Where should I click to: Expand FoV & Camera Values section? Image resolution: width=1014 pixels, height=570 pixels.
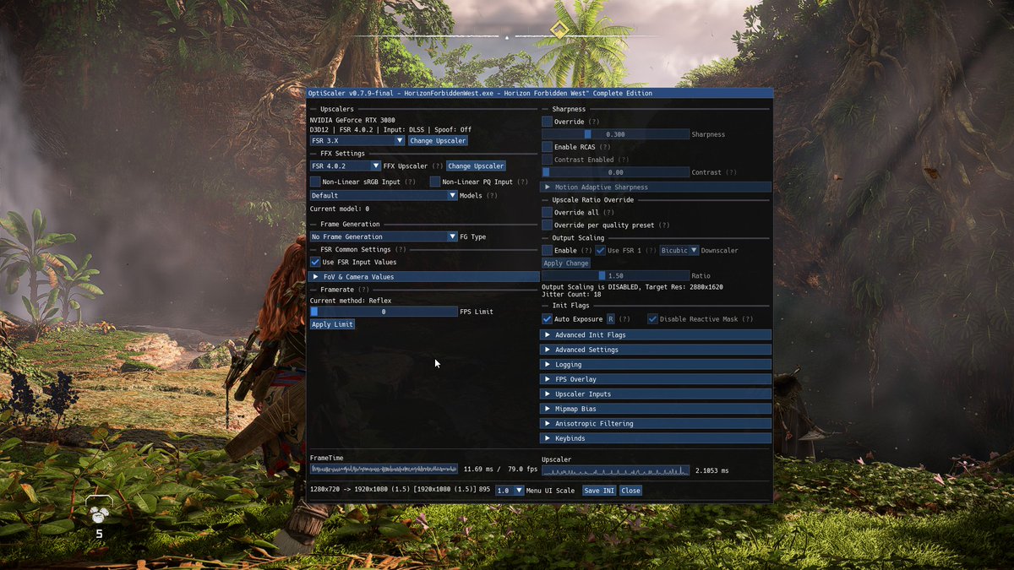point(424,276)
